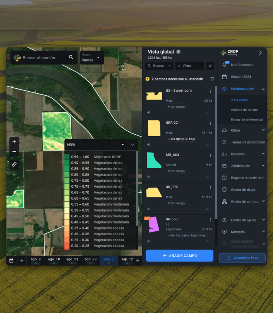The width and height of the screenshot is (273, 313).
Task: Select the sep. 12 date on timeline
Action: 127,260
